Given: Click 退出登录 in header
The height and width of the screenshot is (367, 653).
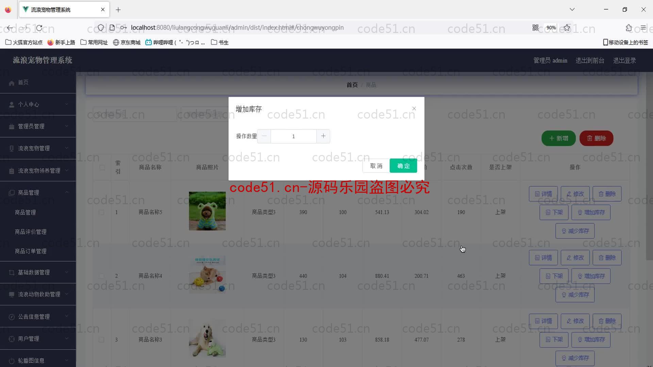Looking at the screenshot, I should (624, 60).
